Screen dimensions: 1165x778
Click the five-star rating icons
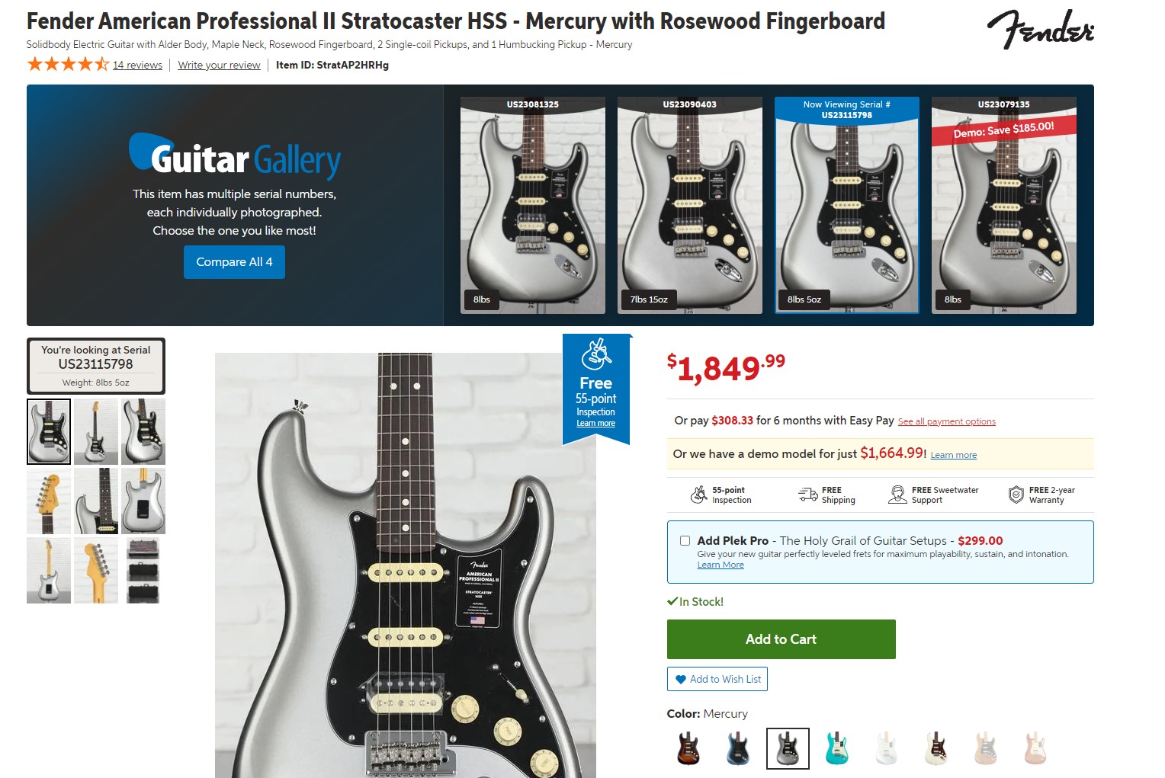(x=68, y=64)
